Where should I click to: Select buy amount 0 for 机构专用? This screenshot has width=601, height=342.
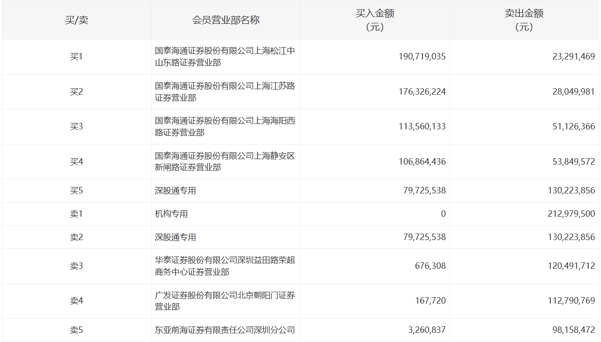pyautogui.click(x=443, y=214)
